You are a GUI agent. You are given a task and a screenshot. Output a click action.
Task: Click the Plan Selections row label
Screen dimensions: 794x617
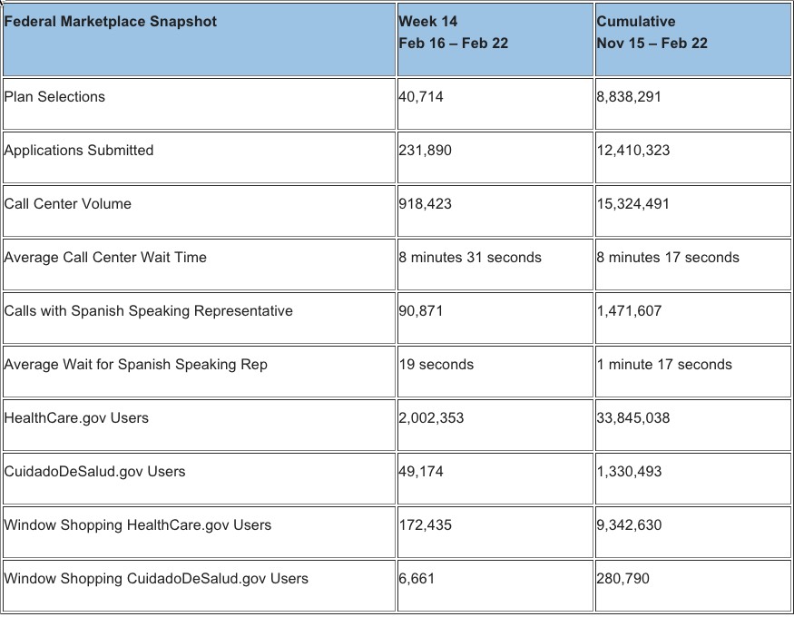[x=55, y=97]
